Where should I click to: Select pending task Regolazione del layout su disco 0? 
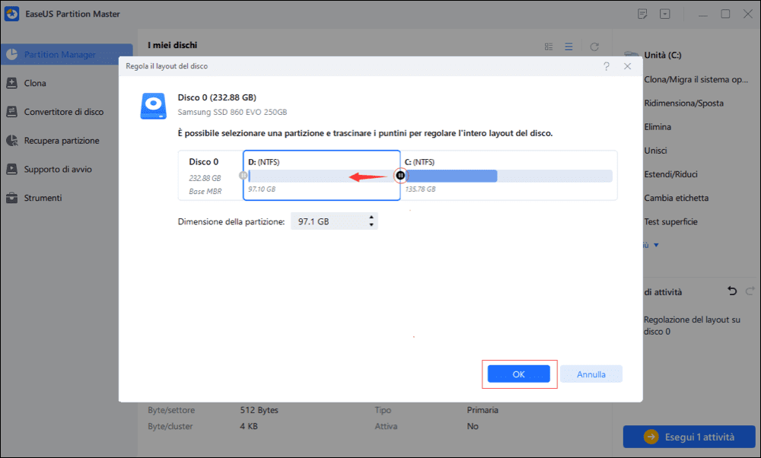[692, 326]
